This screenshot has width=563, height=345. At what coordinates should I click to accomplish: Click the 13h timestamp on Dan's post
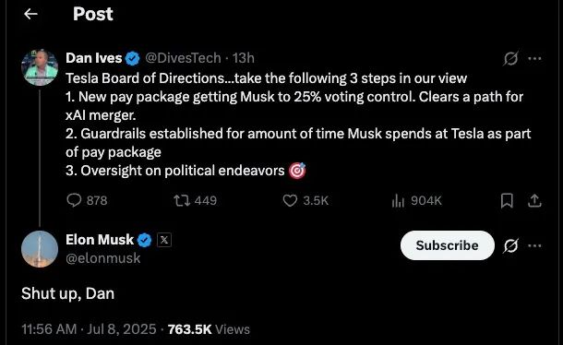pos(244,58)
